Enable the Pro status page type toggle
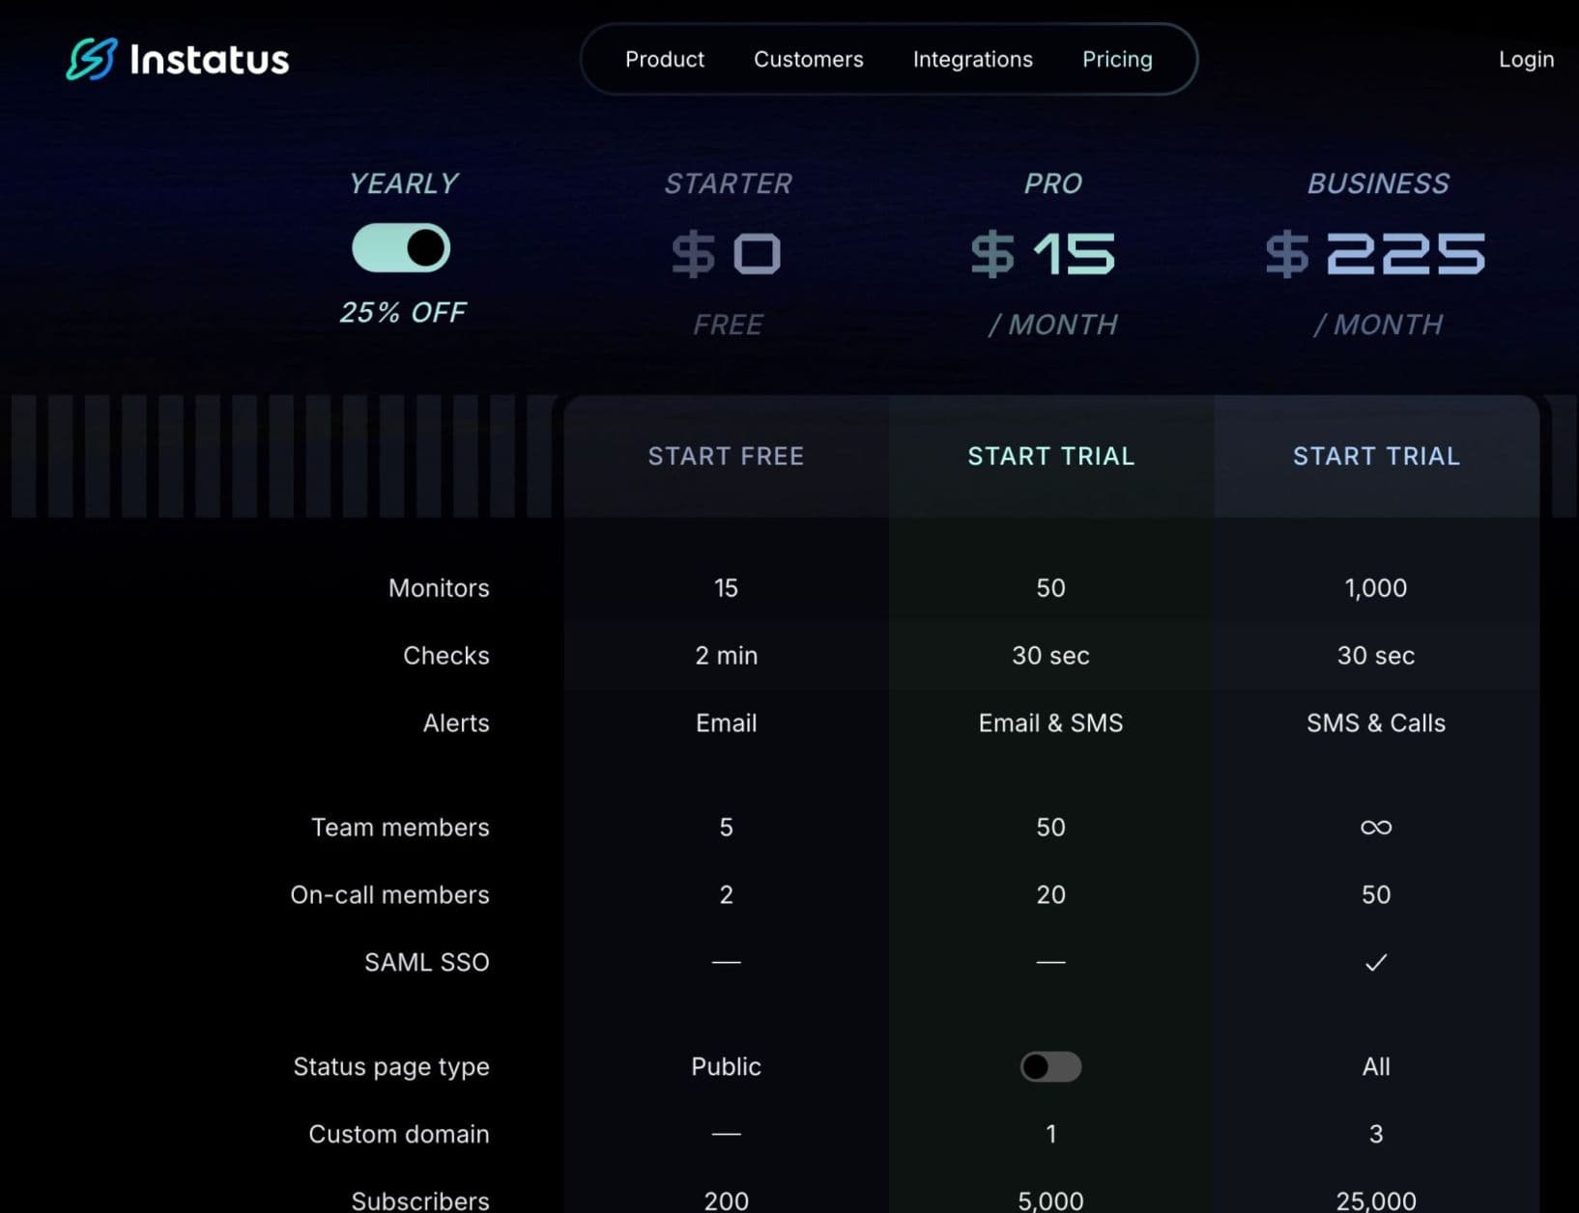Screen dimensions: 1579x1213 (1050, 1066)
